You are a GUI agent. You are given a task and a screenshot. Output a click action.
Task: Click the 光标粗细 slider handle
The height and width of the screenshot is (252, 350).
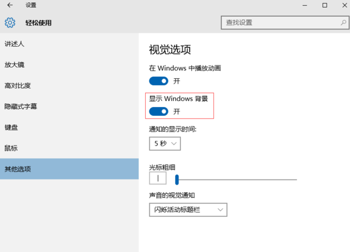177,179
